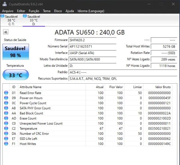Click the Valor Bruto column header

point(157,87)
